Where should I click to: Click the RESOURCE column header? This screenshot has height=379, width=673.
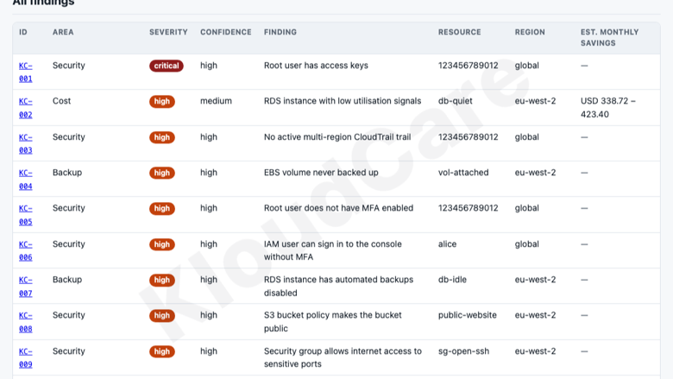pos(459,32)
